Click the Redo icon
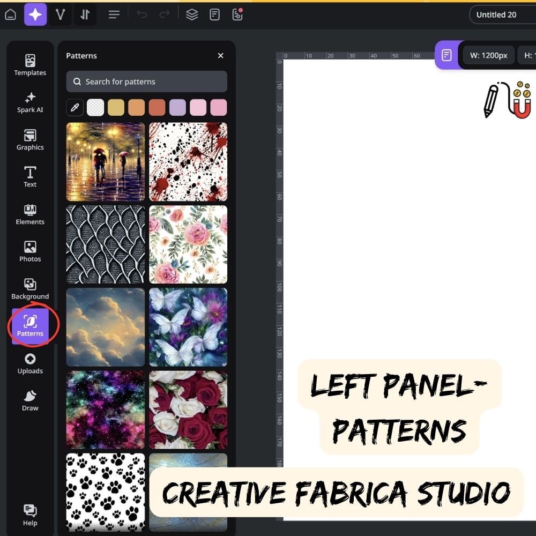This screenshot has height=536, width=536. point(163,14)
